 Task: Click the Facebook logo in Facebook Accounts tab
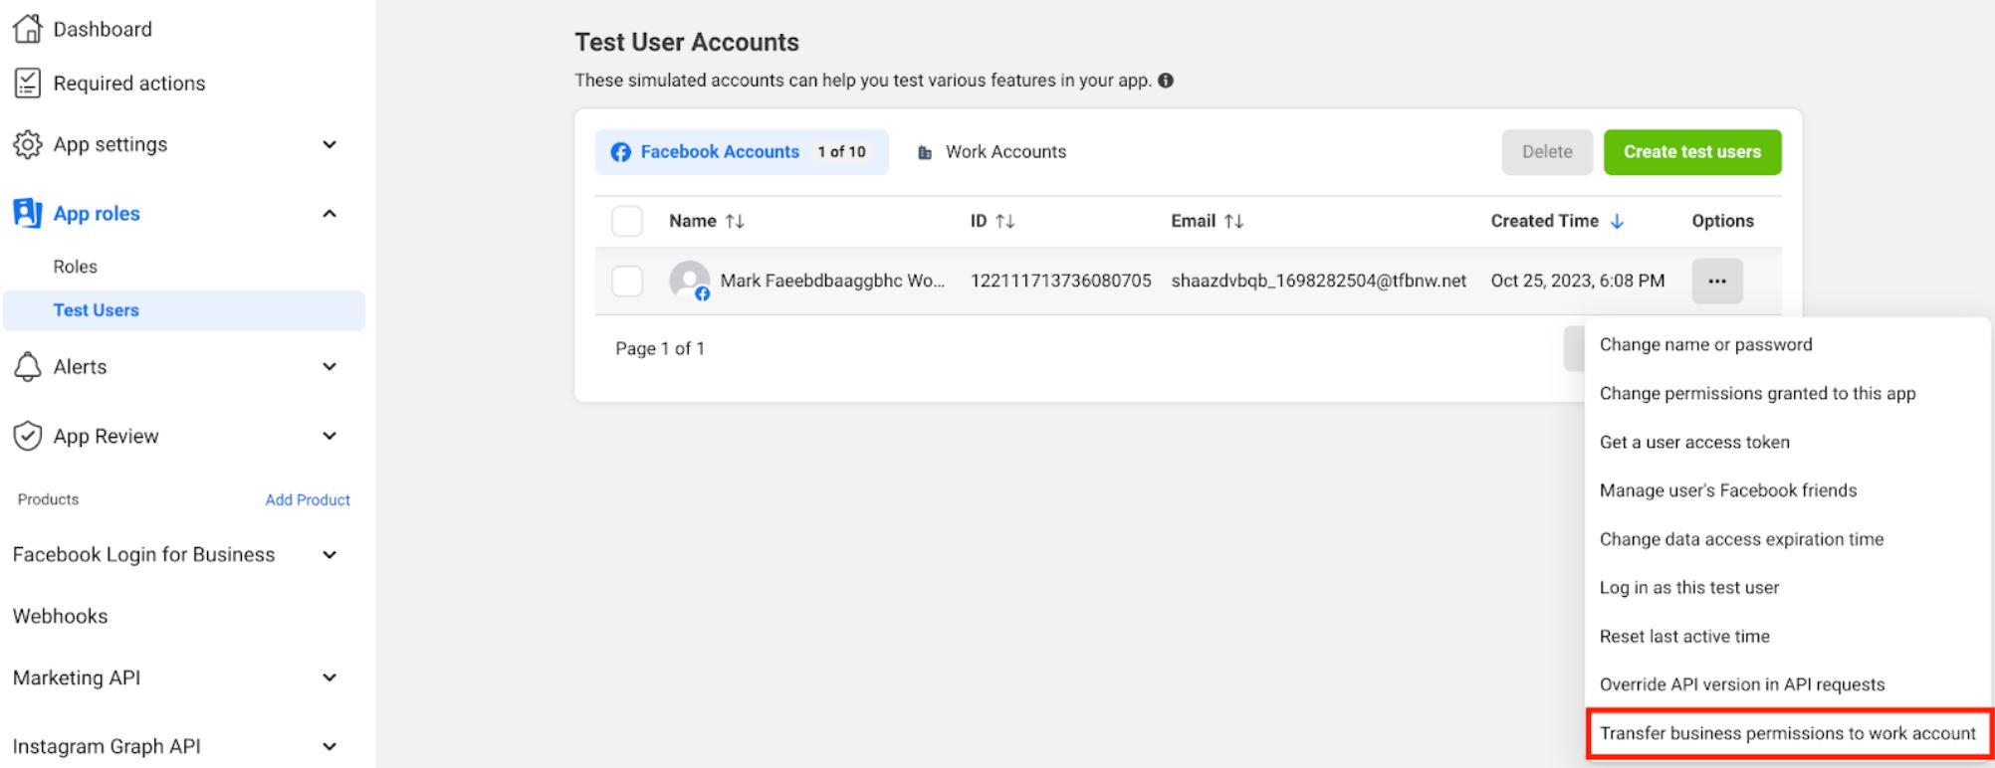click(621, 152)
